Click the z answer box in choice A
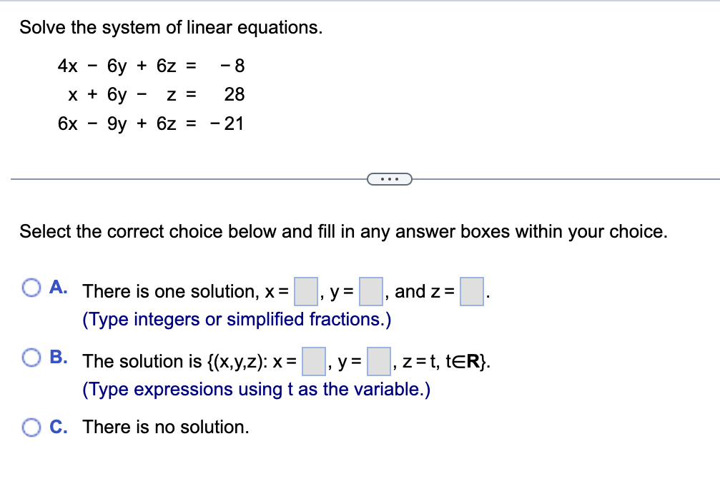Screen dimensions: 720x496 (x=473, y=290)
